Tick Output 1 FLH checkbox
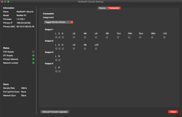 pyautogui.click(x=118, y=37)
